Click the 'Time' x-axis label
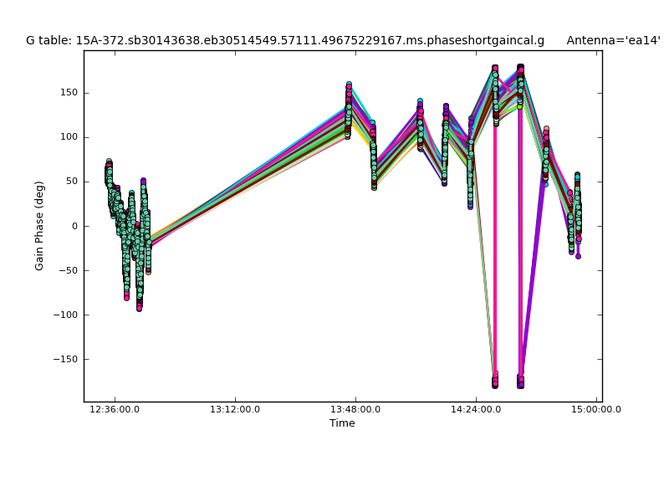The image size is (669, 502). pos(342,423)
